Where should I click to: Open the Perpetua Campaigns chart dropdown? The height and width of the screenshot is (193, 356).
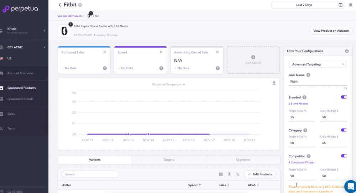coord(168,84)
